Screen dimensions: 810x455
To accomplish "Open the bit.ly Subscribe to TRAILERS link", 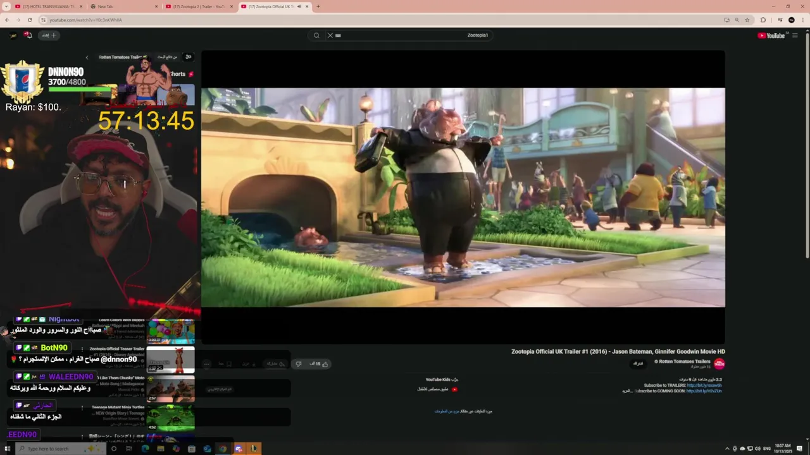I will click(704, 385).
